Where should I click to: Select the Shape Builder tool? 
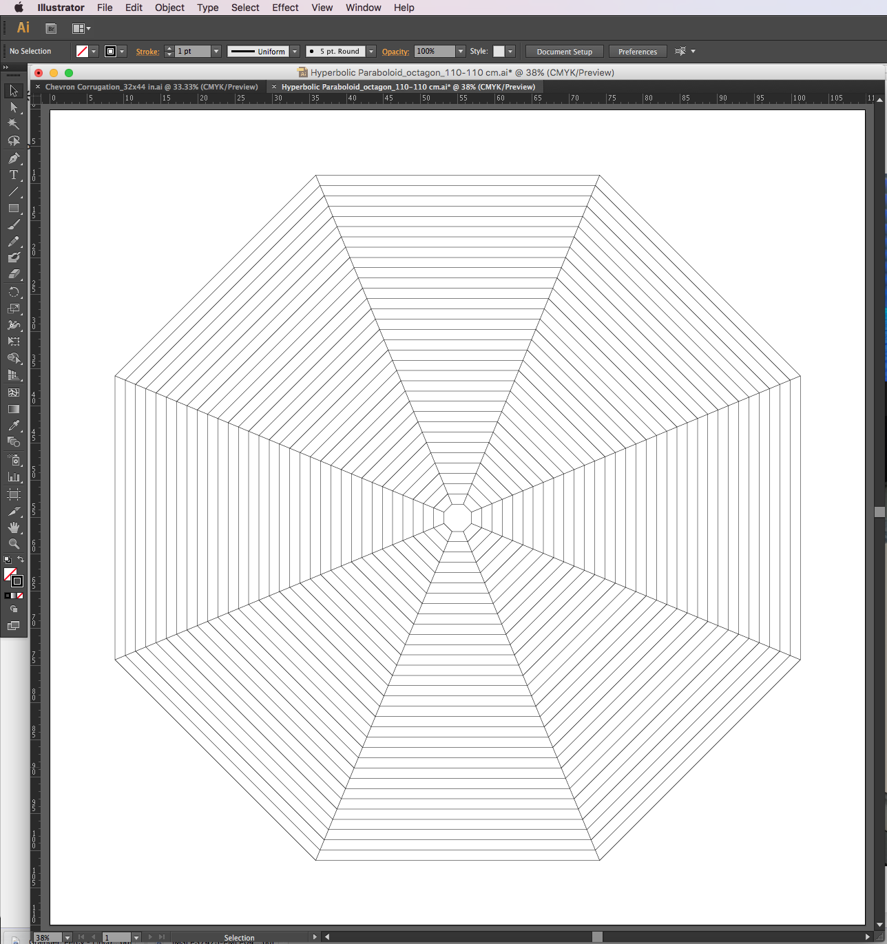pyautogui.click(x=13, y=359)
